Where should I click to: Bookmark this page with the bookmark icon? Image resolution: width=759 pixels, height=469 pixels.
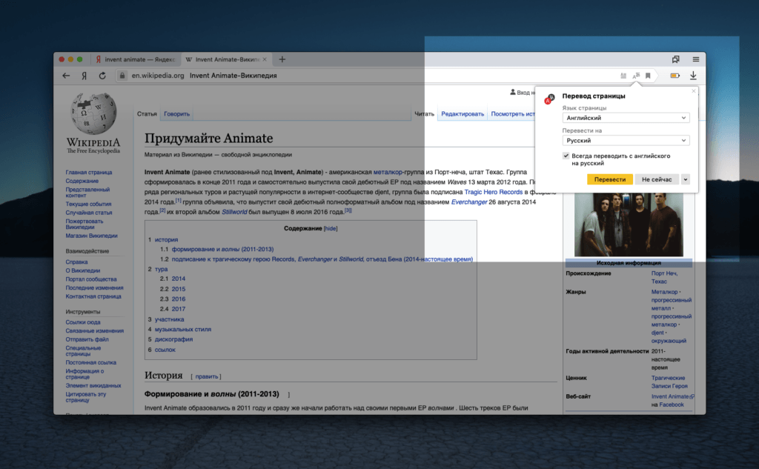[x=648, y=76]
